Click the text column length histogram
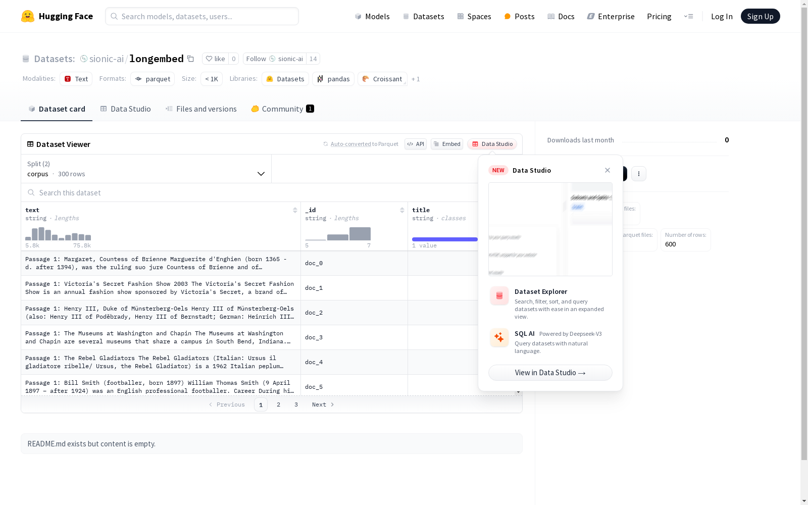The image size is (808, 505). [x=58, y=234]
